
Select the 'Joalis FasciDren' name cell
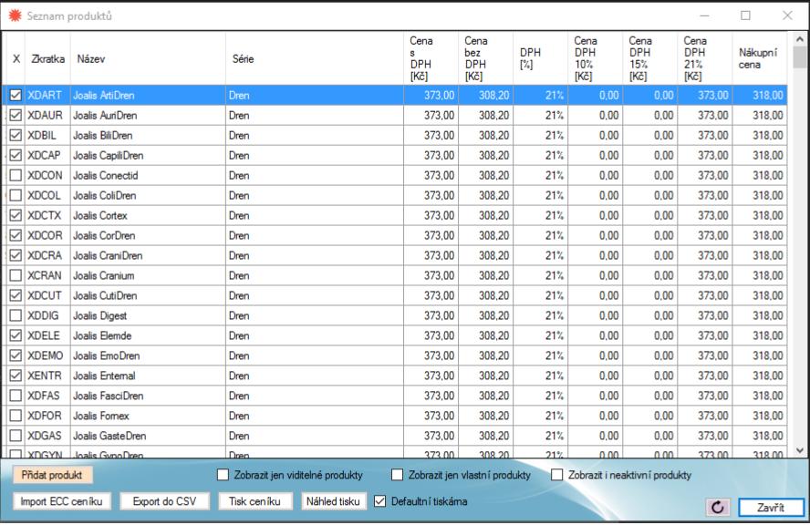coord(148,396)
